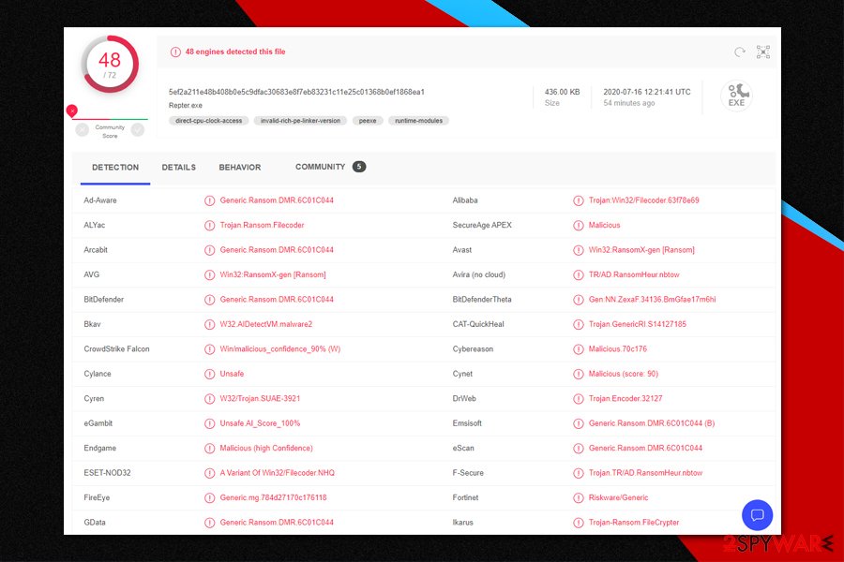Click Avira's TR/AD.RansomHeur.nbtow detection

(x=634, y=274)
